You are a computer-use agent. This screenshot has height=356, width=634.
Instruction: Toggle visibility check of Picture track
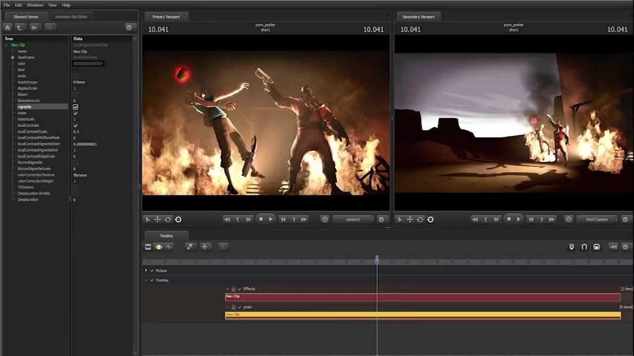click(x=152, y=271)
